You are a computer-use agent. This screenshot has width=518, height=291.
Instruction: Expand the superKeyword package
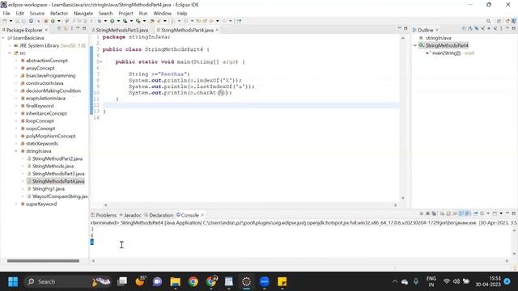(16, 205)
